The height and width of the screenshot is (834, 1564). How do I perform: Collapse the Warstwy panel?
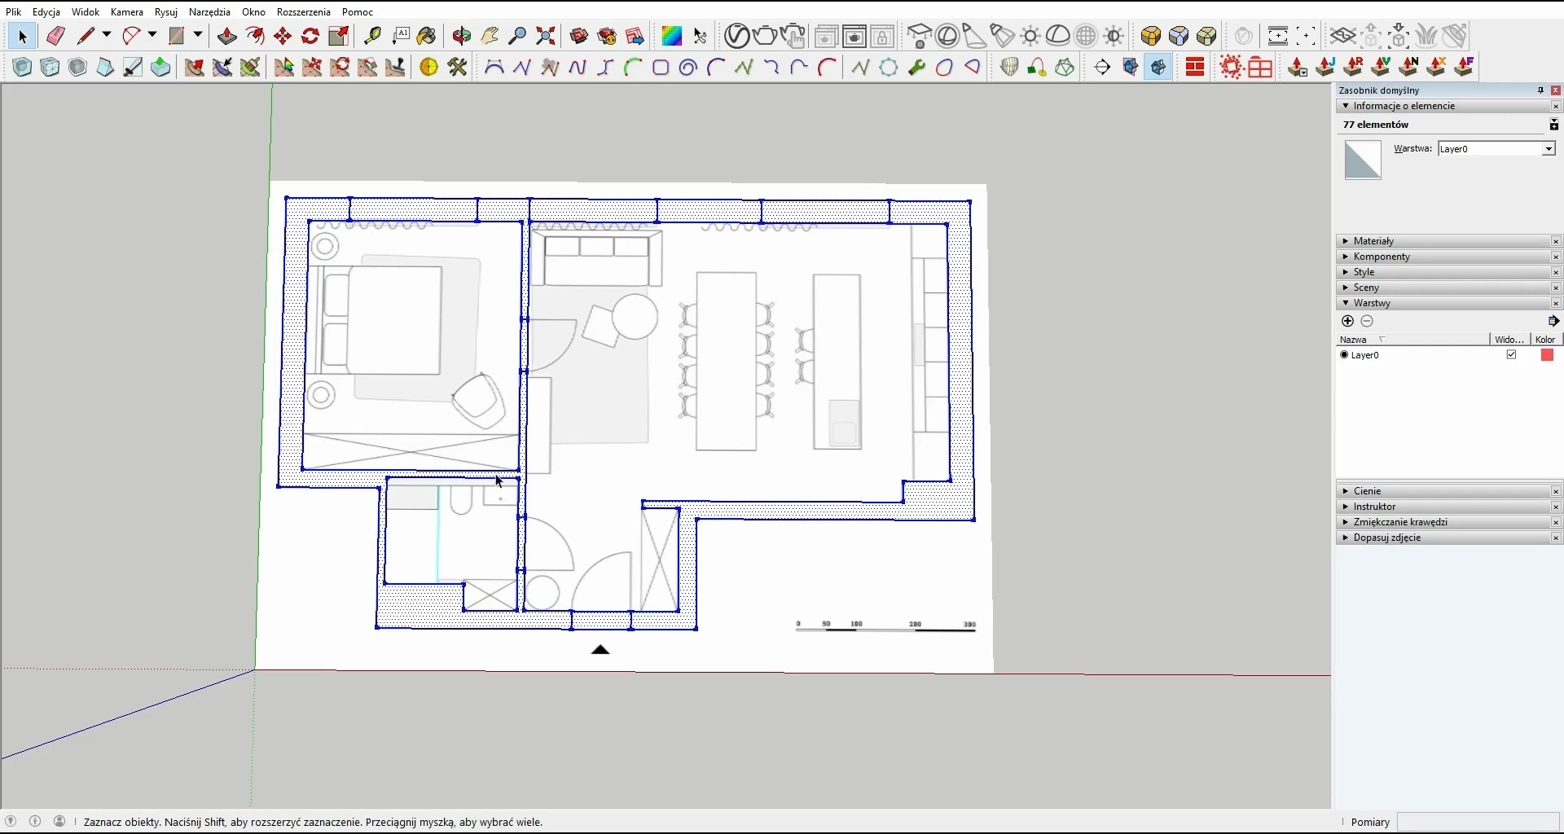click(x=1372, y=303)
